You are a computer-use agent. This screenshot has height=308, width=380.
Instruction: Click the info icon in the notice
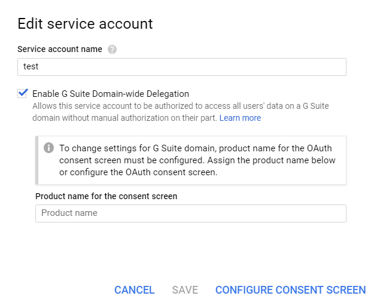point(49,148)
